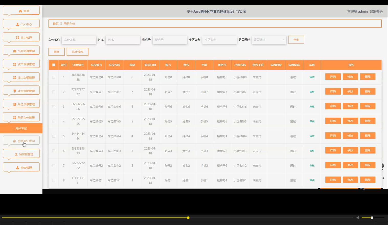Seek using the yellow video progress bar
The height and width of the screenshot is (225, 388).
coord(177,218)
